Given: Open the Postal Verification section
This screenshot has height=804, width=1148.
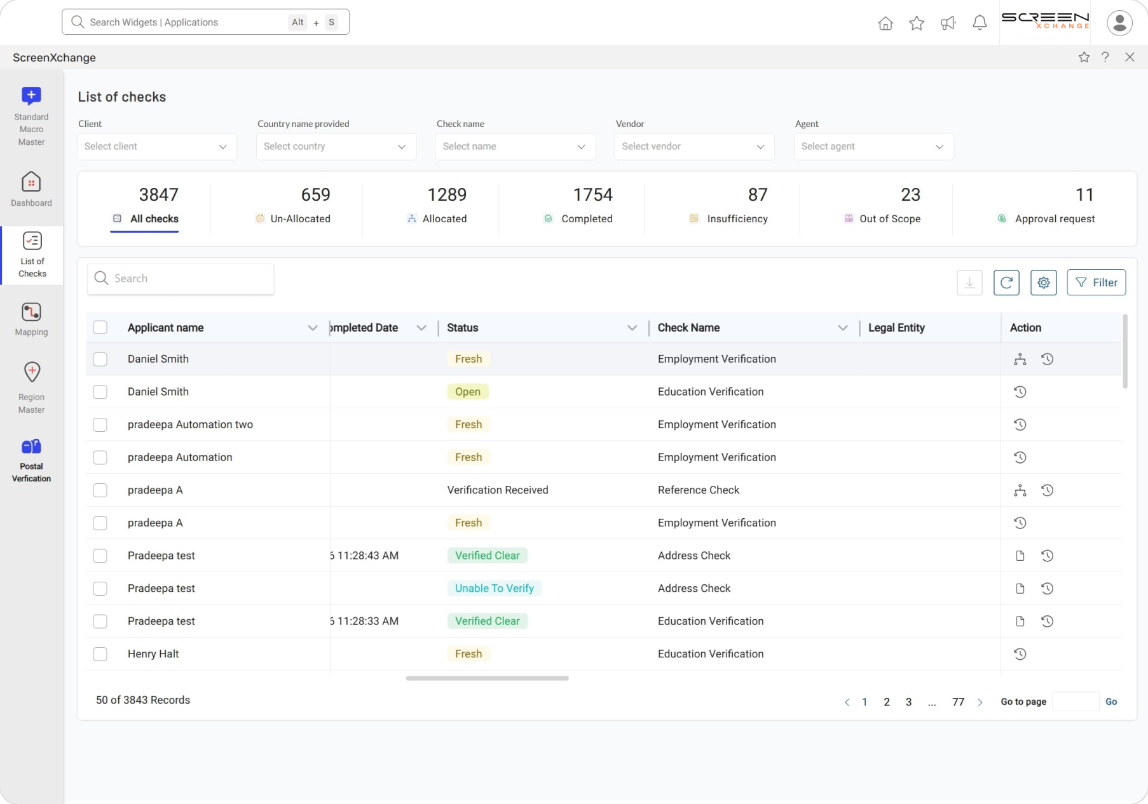Looking at the screenshot, I should (x=31, y=459).
